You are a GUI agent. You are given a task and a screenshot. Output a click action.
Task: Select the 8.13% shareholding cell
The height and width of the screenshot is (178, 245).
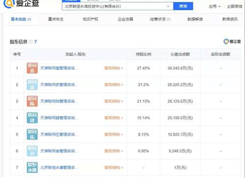[144, 134]
